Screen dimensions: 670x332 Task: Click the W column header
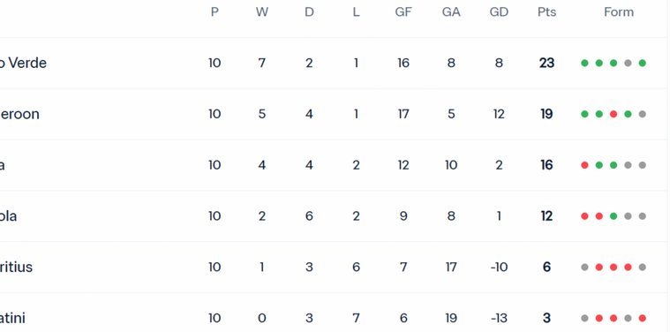[262, 12]
